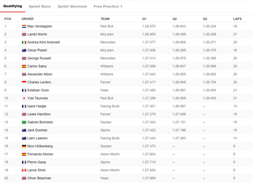This screenshot has width=256, height=185.
Task: Click the Netherlands flag beside Max Verstappen
Action: pyautogui.click(x=24, y=26)
